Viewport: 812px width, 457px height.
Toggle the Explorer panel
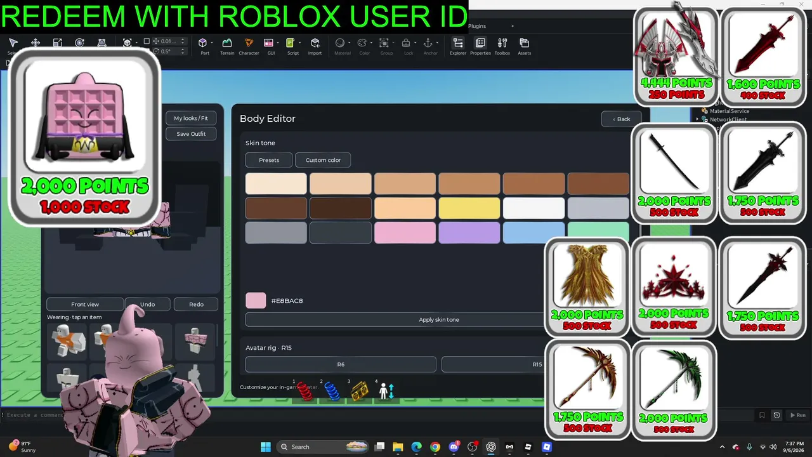(458, 46)
